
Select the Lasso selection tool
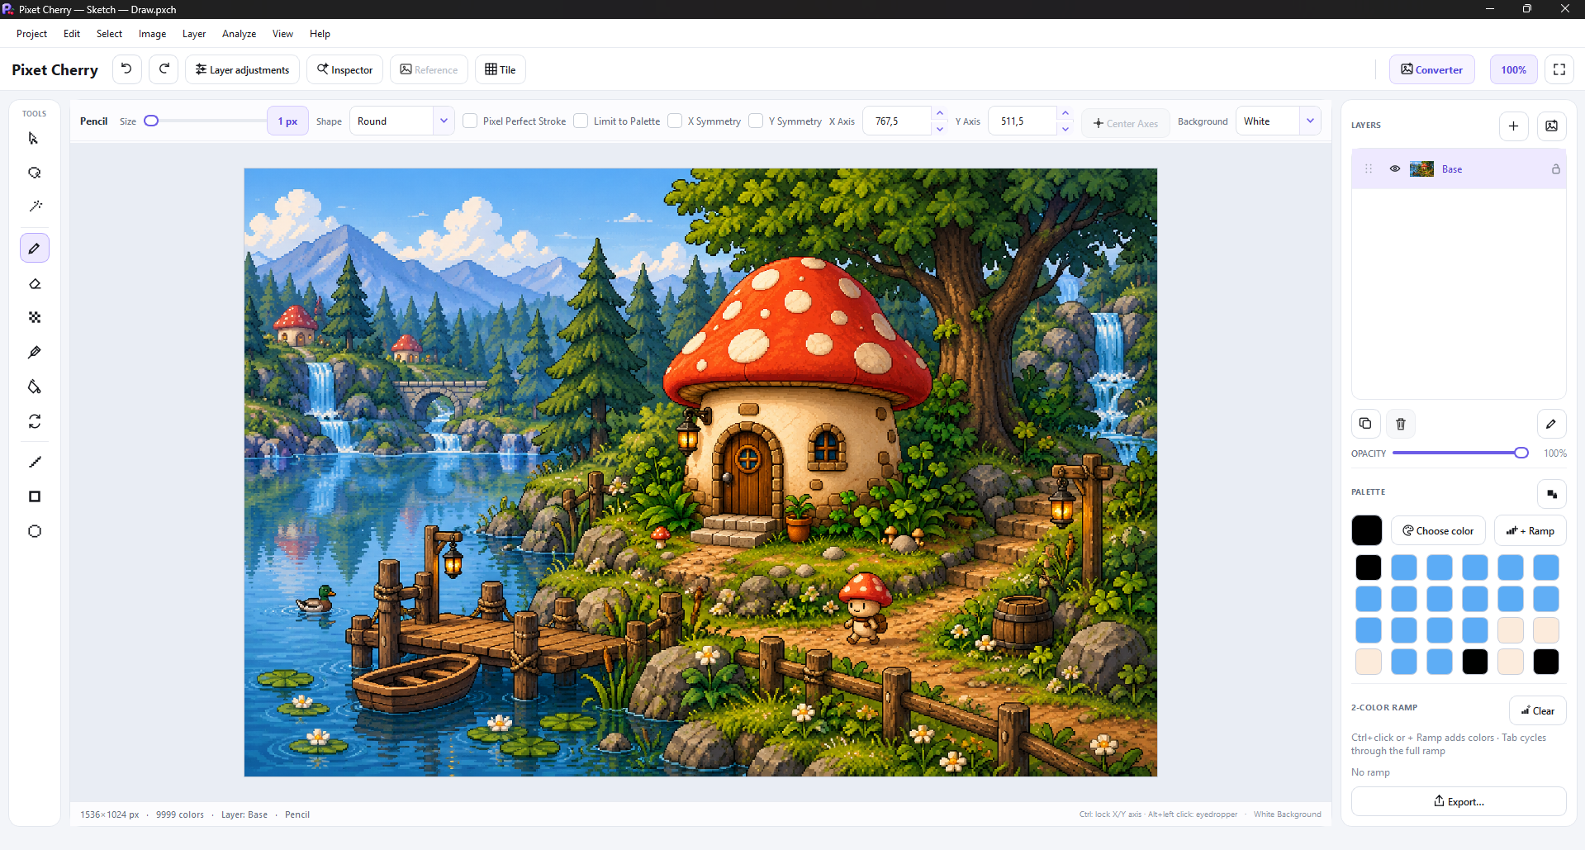pyautogui.click(x=35, y=173)
